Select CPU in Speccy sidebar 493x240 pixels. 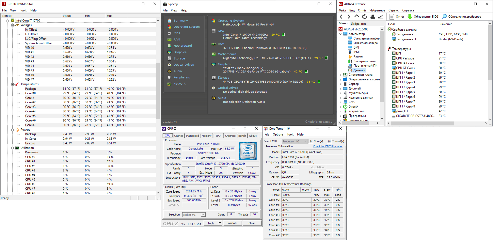176,33
